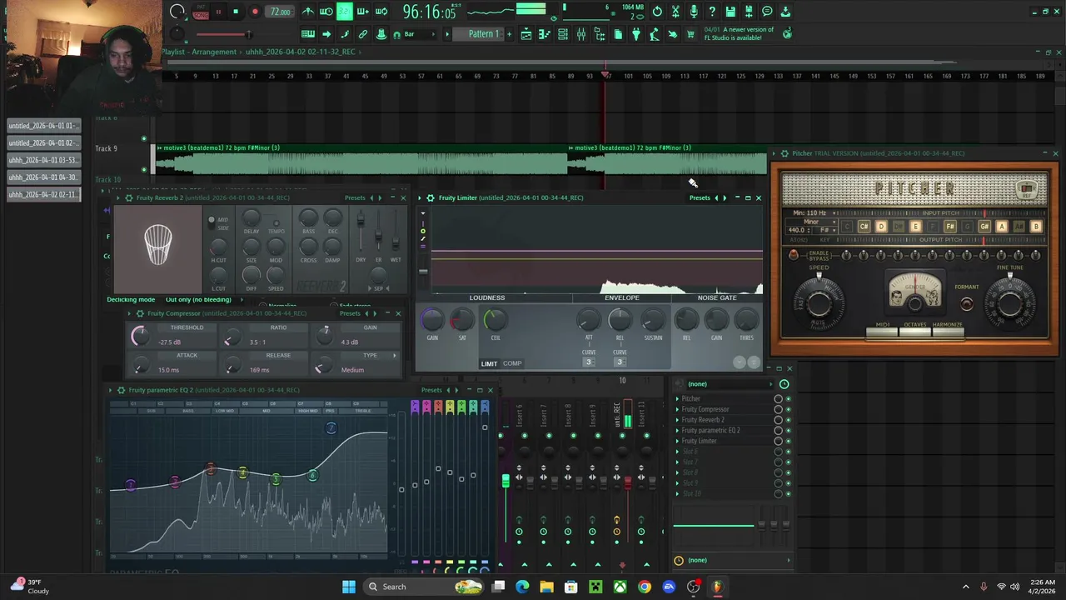Image resolution: width=1066 pixels, height=600 pixels.
Task: Click the stop playback button
Action: (236, 12)
